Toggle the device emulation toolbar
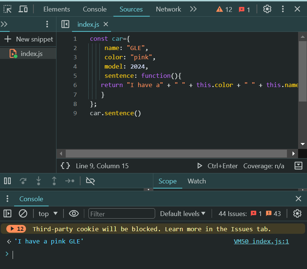The height and width of the screenshot is (269, 307). tap(23, 9)
